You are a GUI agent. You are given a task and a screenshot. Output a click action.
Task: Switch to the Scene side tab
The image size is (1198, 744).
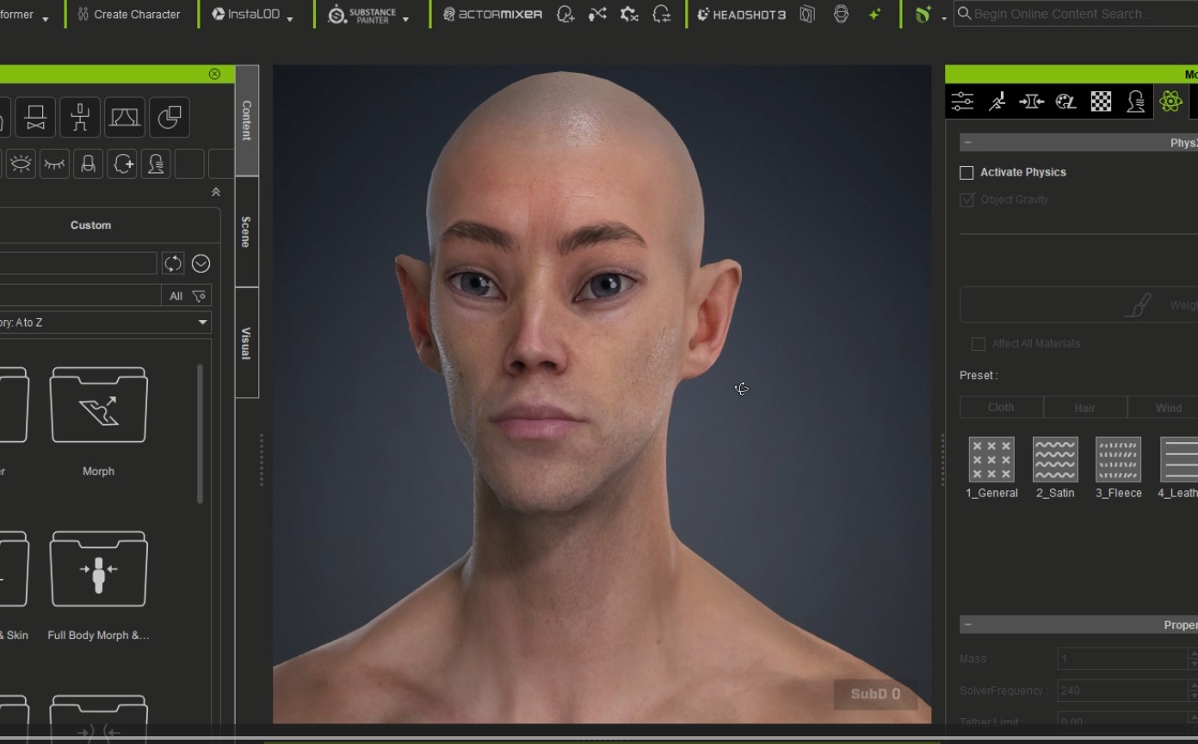click(246, 232)
